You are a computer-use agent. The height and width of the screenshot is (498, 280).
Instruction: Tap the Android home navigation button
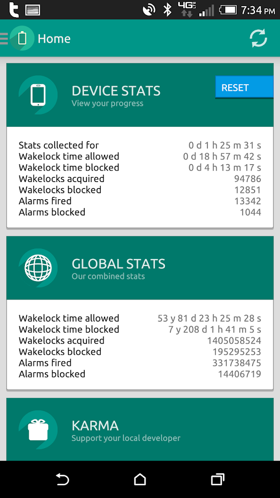pos(139,479)
